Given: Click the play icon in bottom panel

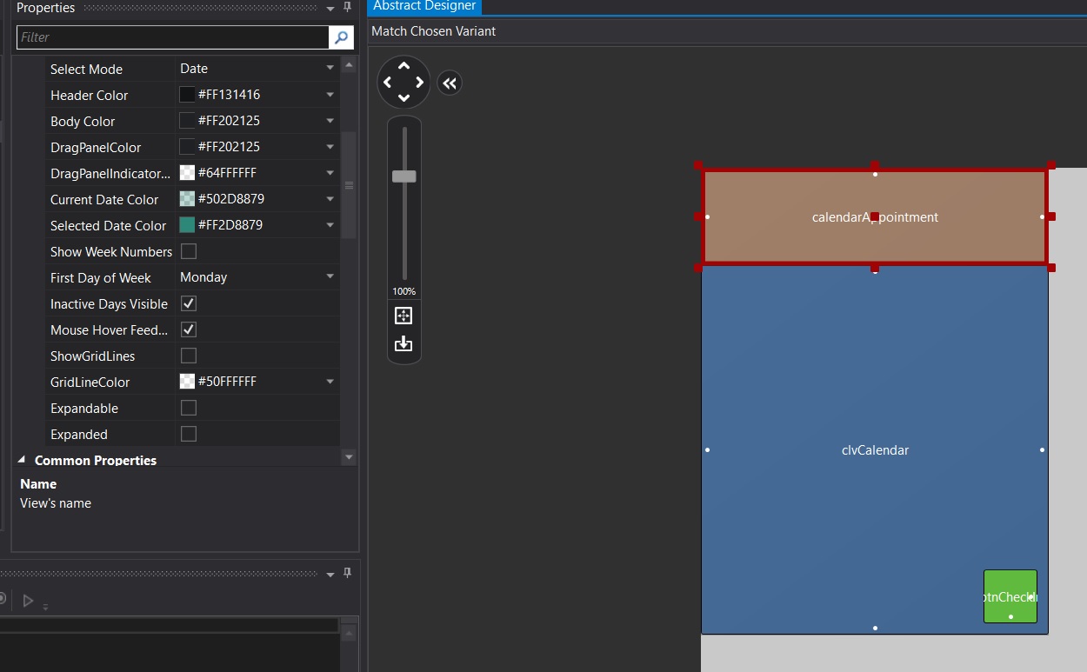Looking at the screenshot, I should [28, 600].
